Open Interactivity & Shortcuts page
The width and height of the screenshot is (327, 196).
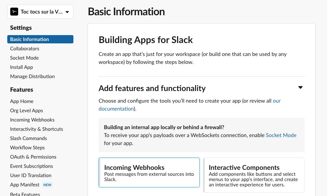coord(36,129)
